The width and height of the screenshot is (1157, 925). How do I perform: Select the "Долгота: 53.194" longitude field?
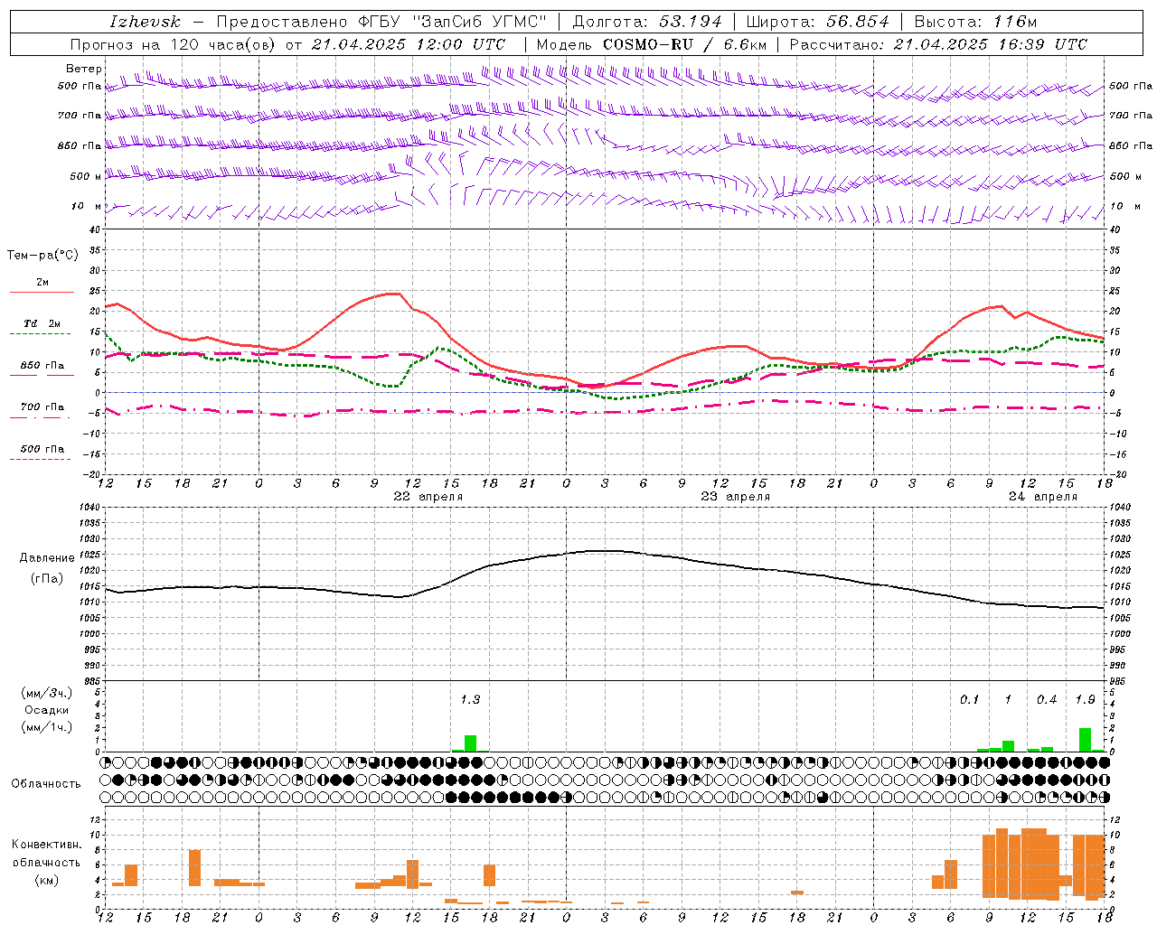tap(647, 22)
